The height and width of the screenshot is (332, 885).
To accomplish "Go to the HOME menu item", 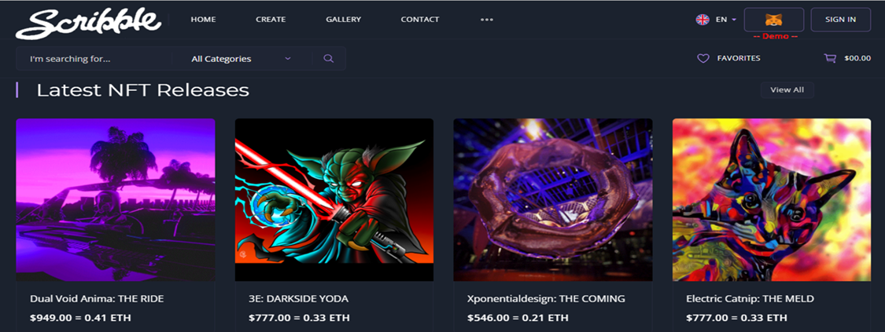I will 203,19.
